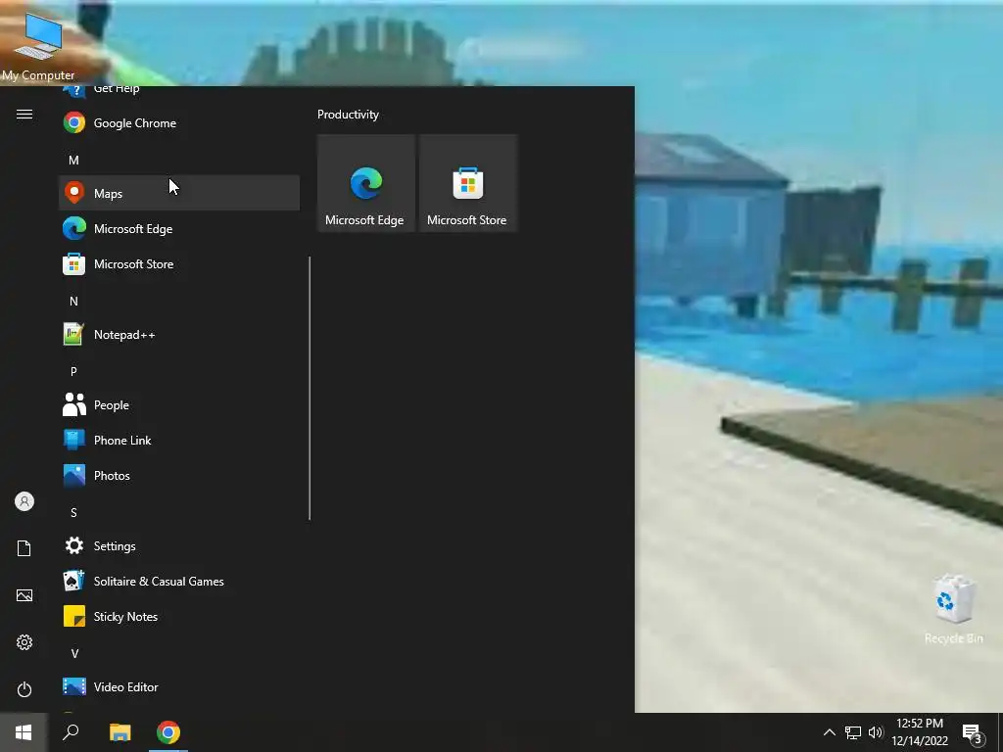Show hidden tray icons chevron

pyautogui.click(x=829, y=732)
